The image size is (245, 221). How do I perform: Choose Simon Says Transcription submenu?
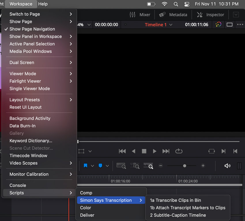(x=111, y=200)
